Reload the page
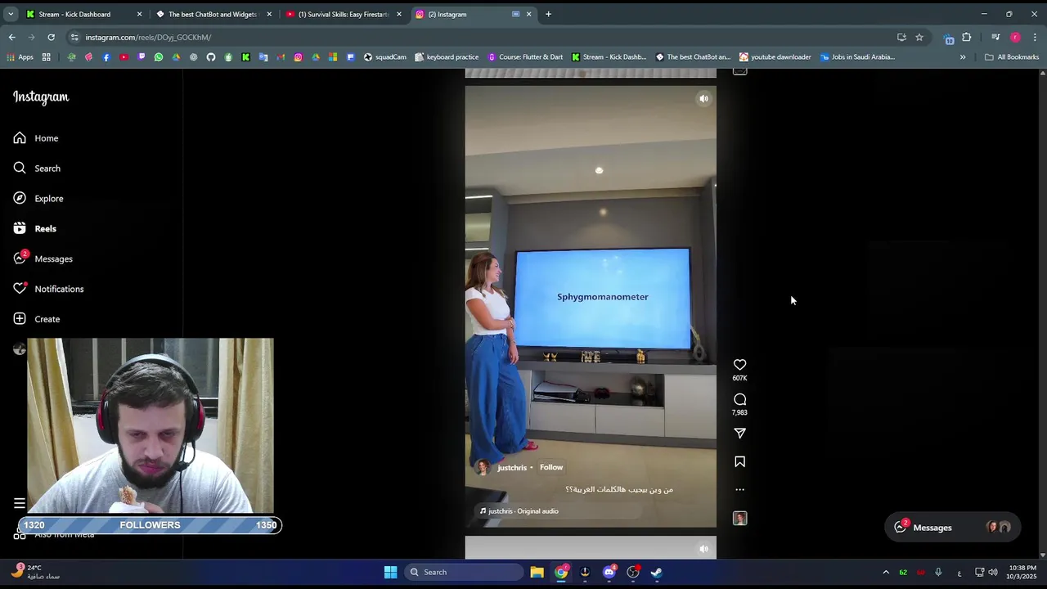This screenshot has width=1047, height=589. point(51,37)
